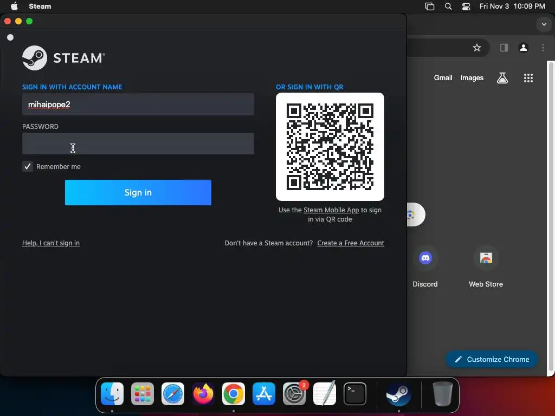This screenshot has height=416, width=555.
Task: Open App Store from the Dock
Action: point(264,394)
